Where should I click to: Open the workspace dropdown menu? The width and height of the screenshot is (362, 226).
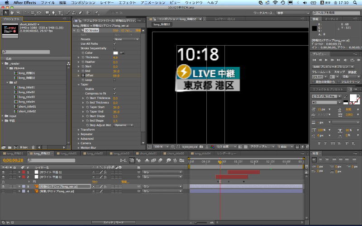pyautogui.click(x=292, y=13)
